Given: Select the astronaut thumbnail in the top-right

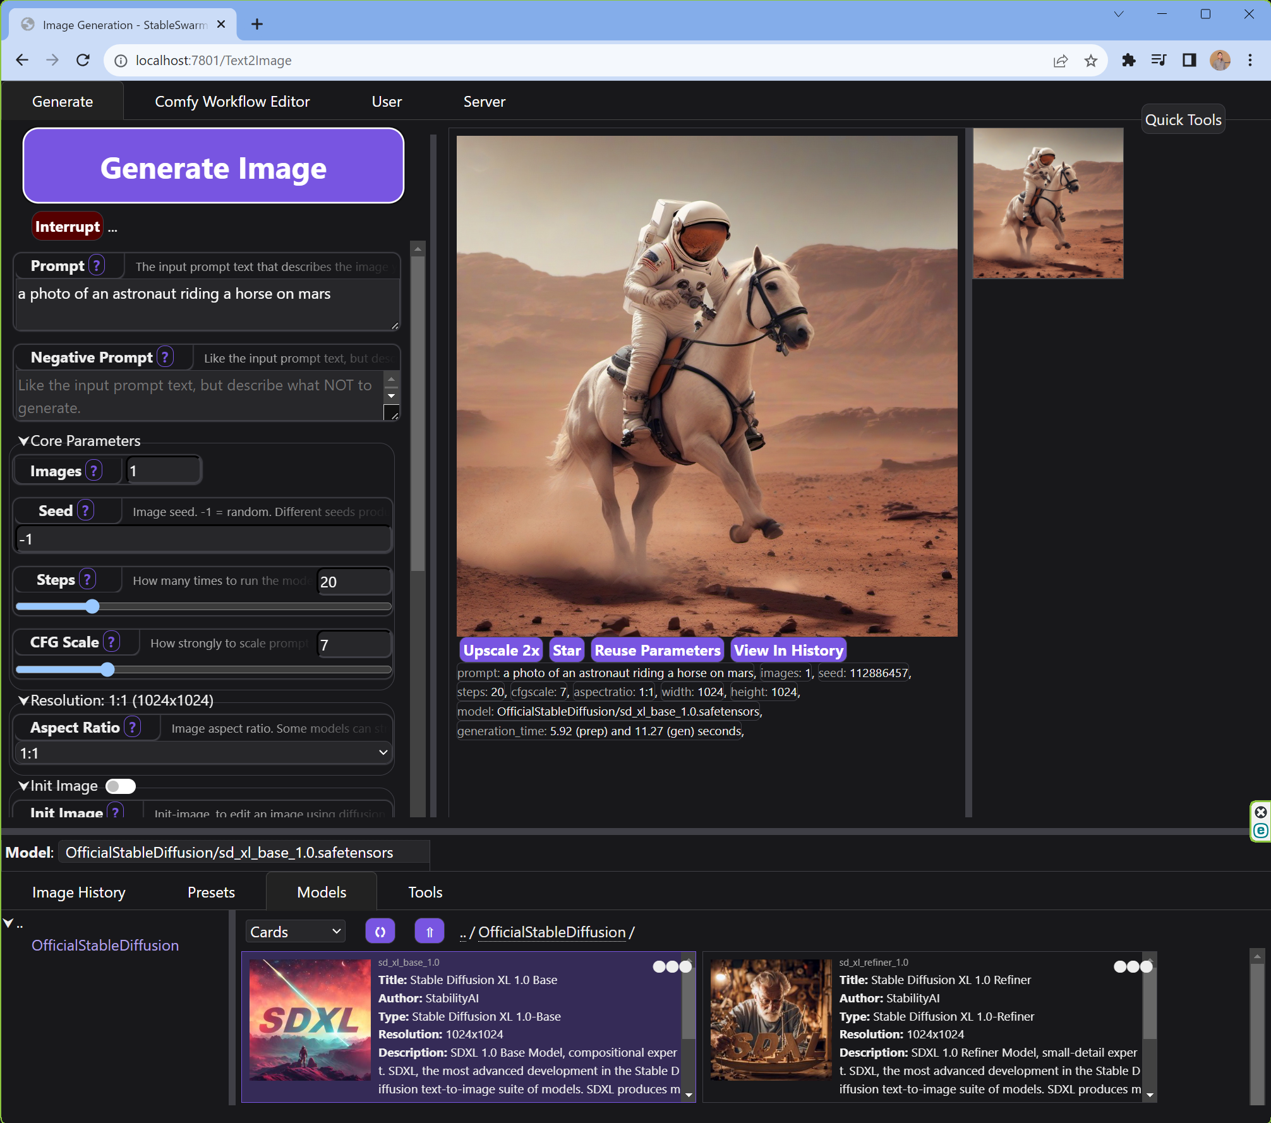Looking at the screenshot, I should [x=1047, y=203].
